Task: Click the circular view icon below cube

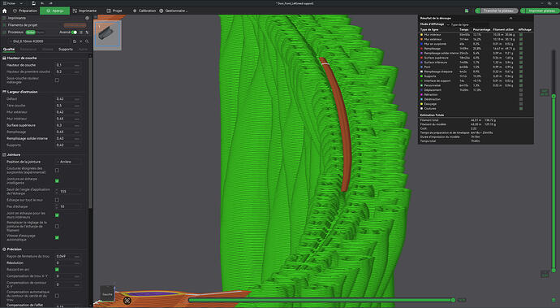Action: coord(127,301)
